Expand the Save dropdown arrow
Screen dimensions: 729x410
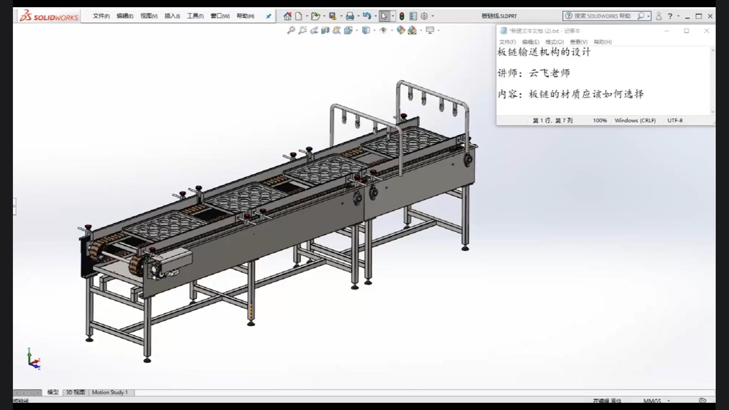tap(341, 16)
